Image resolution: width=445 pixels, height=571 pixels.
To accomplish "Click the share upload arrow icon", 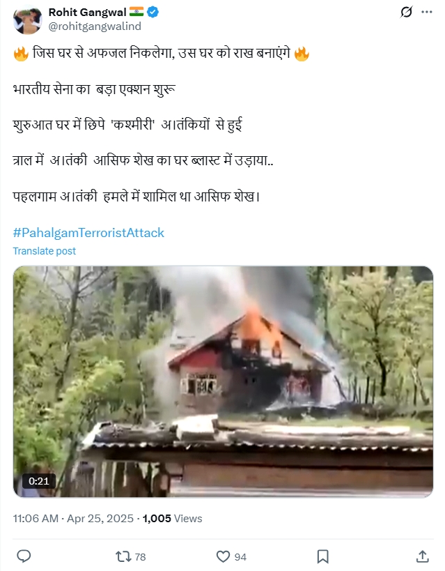I will point(423,556).
